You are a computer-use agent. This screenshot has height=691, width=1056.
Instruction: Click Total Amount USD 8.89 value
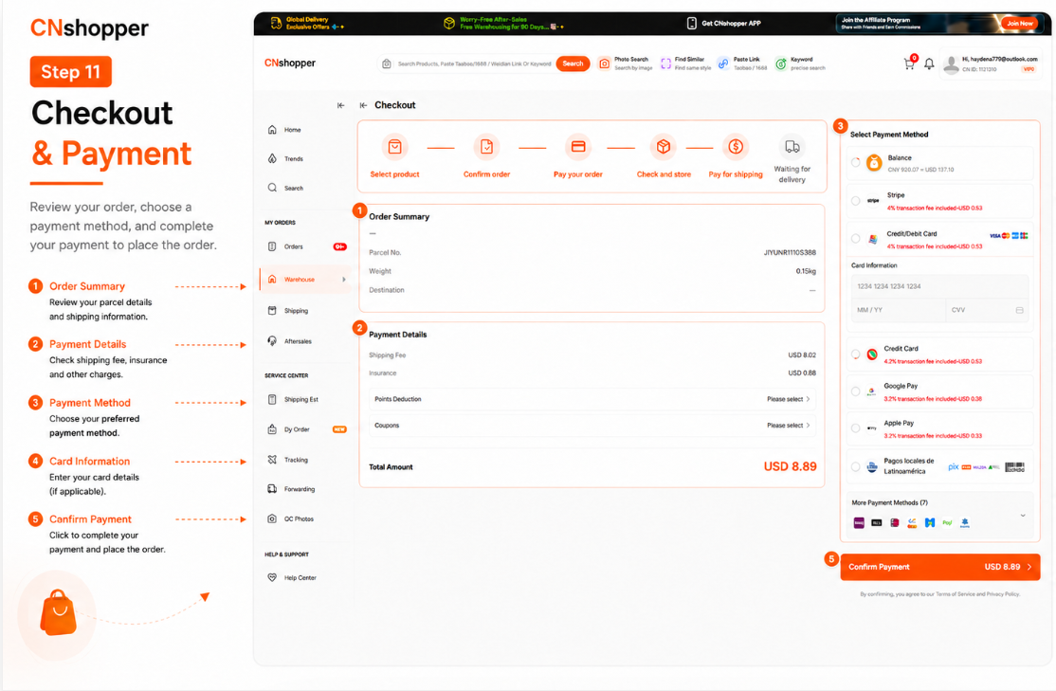pyautogui.click(x=790, y=466)
